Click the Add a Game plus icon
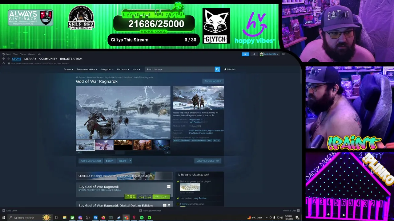Screen dimensions: 394x221 (x=4, y=211)
